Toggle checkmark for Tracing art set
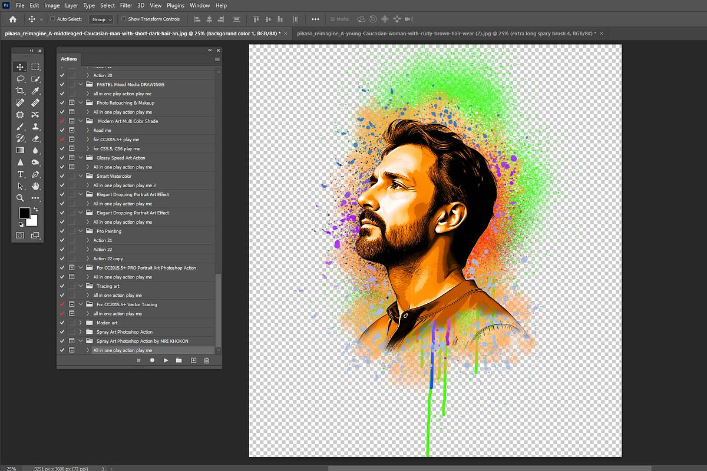Screen dimensions: 707x471 62,286
